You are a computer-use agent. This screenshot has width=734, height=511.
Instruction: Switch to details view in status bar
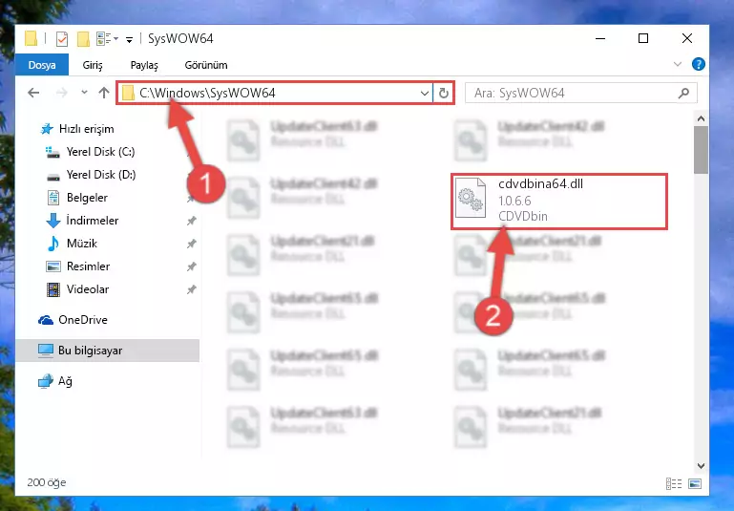pyautogui.click(x=674, y=483)
